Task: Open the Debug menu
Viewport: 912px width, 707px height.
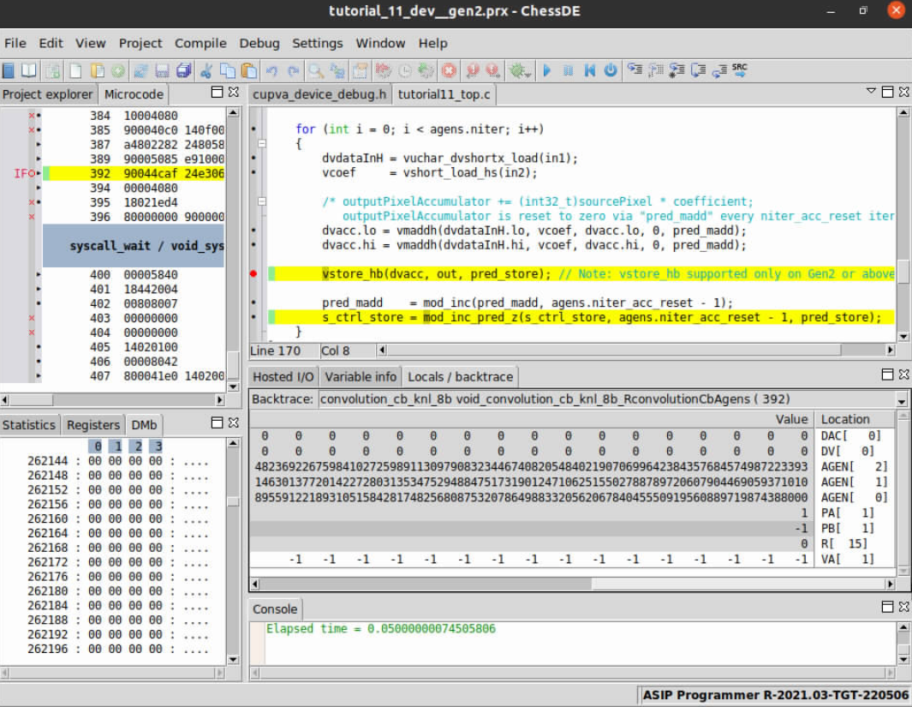Action: point(259,43)
